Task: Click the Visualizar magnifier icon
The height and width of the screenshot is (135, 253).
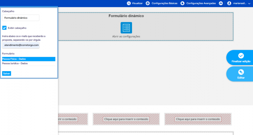Action: [x=128, y=3]
